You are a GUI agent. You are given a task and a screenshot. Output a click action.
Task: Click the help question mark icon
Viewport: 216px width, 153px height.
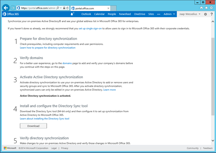(x=211, y=14)
